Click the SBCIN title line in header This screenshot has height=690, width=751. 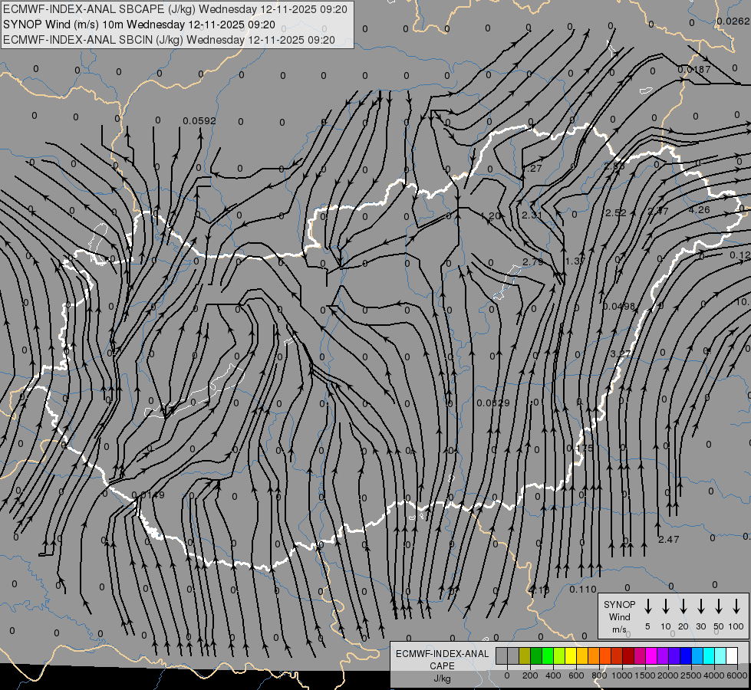click(x=169, y=40)
